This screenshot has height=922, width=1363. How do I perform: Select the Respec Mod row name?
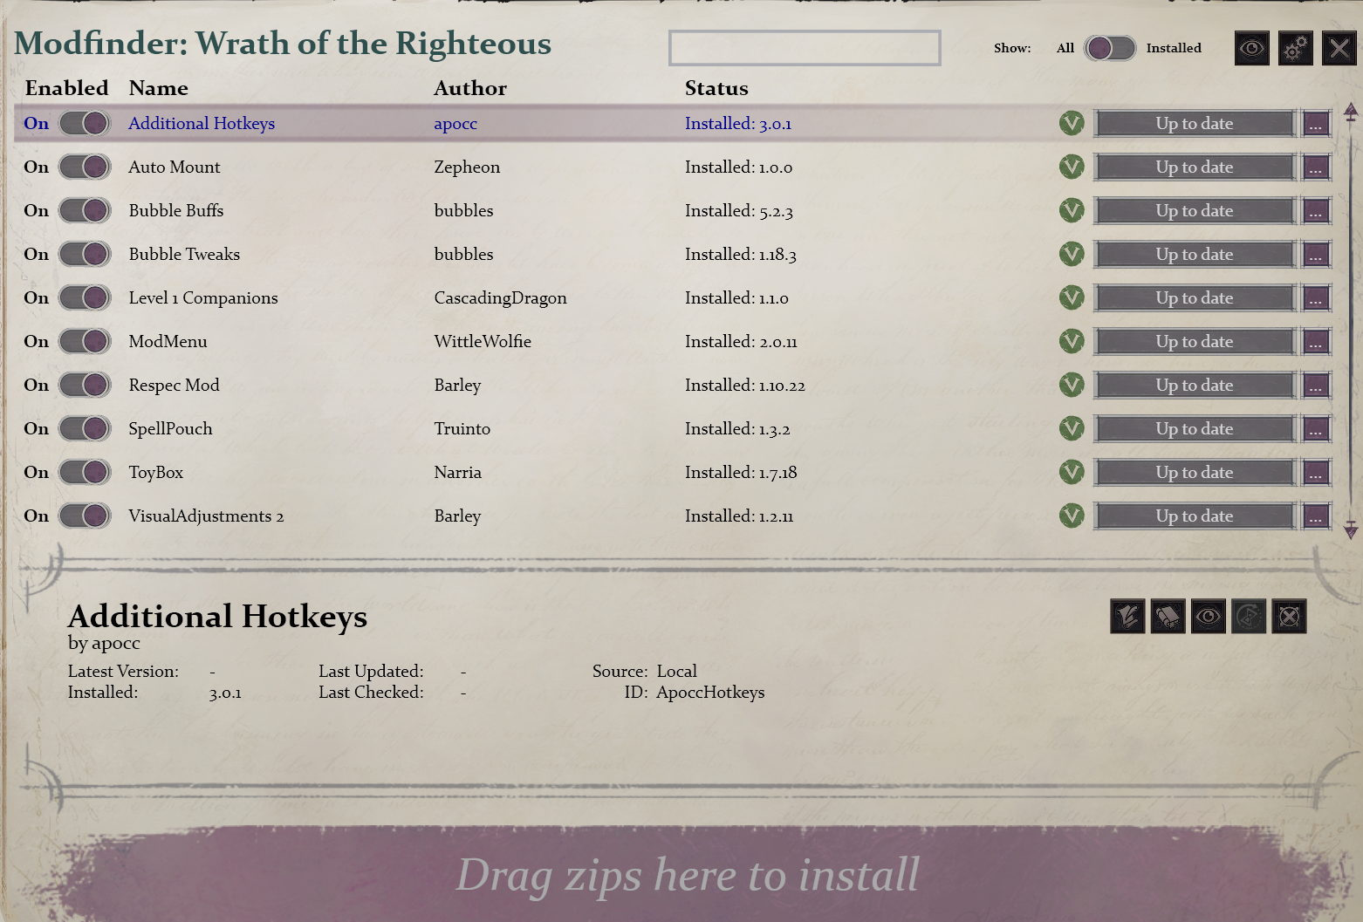coord(174,385)
